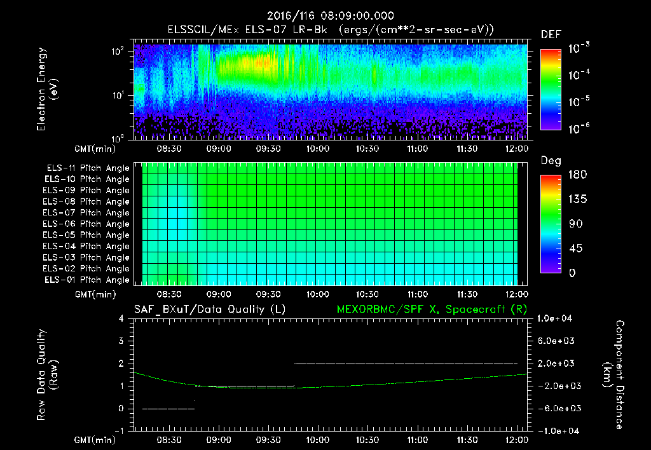
Task: Click the GMT(min) label under the spectrogram
Action: click(95, 149)
